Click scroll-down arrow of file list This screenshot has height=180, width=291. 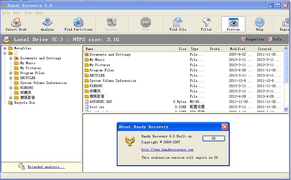coord(286,109)
